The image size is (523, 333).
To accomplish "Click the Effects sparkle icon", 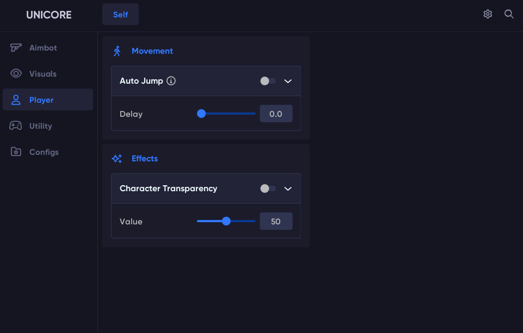I will click(117, 159).
